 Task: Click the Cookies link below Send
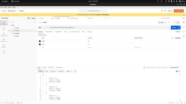pyautogui.click(x=178, y=32)
